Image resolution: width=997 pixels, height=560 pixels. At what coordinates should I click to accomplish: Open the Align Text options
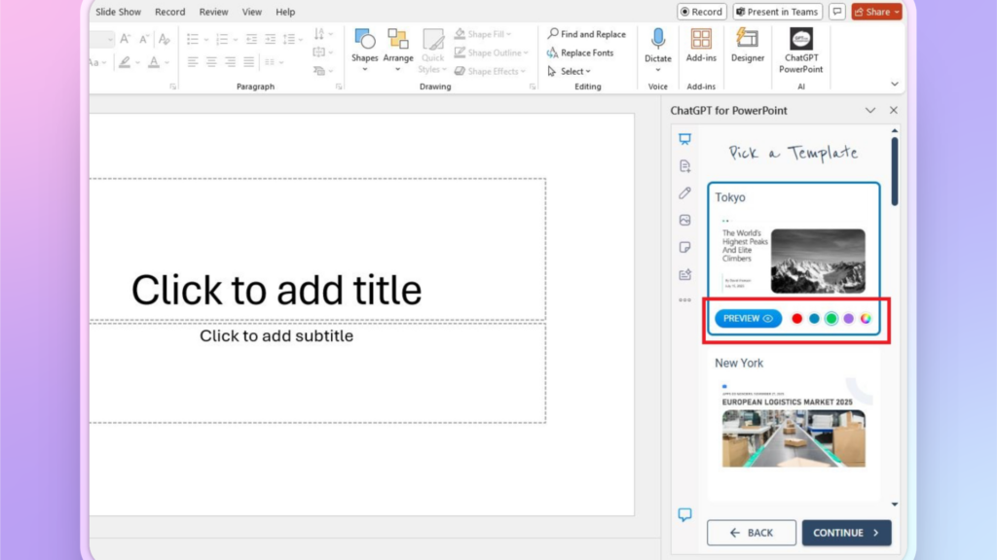[322, 52]
